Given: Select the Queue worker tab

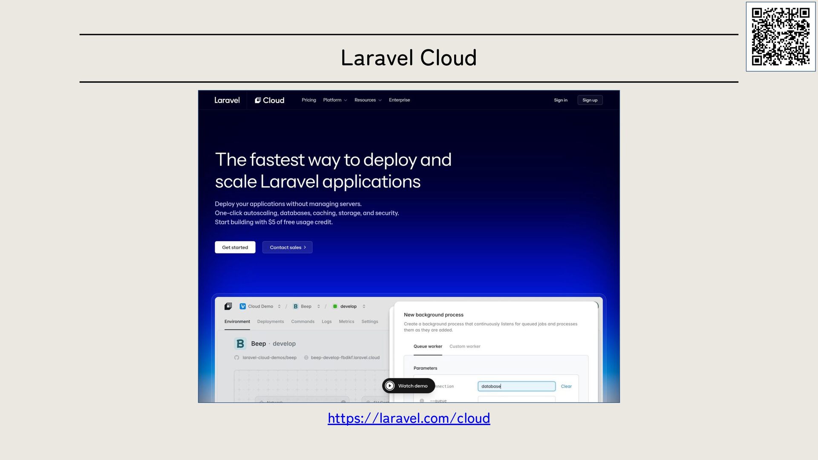Looking at the screenshot, I should [428, 346].
